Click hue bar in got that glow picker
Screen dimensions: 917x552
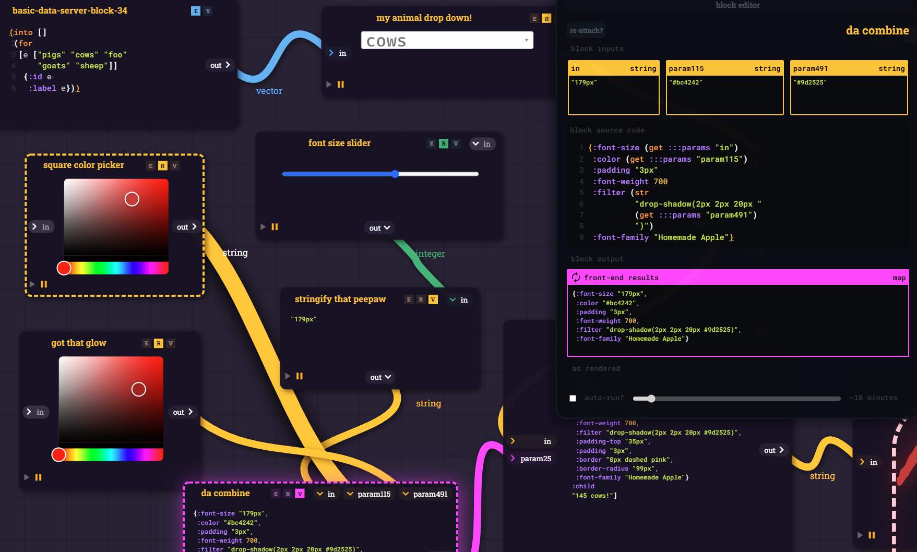[111, 454]
